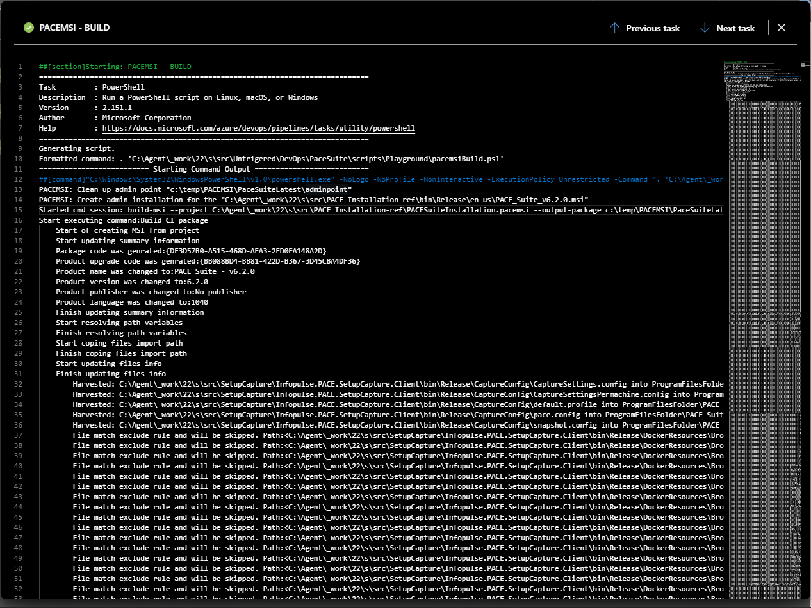Viewport: 811px width, 608px height.
Task: Select log line number 32
Action: pos(19,384)
